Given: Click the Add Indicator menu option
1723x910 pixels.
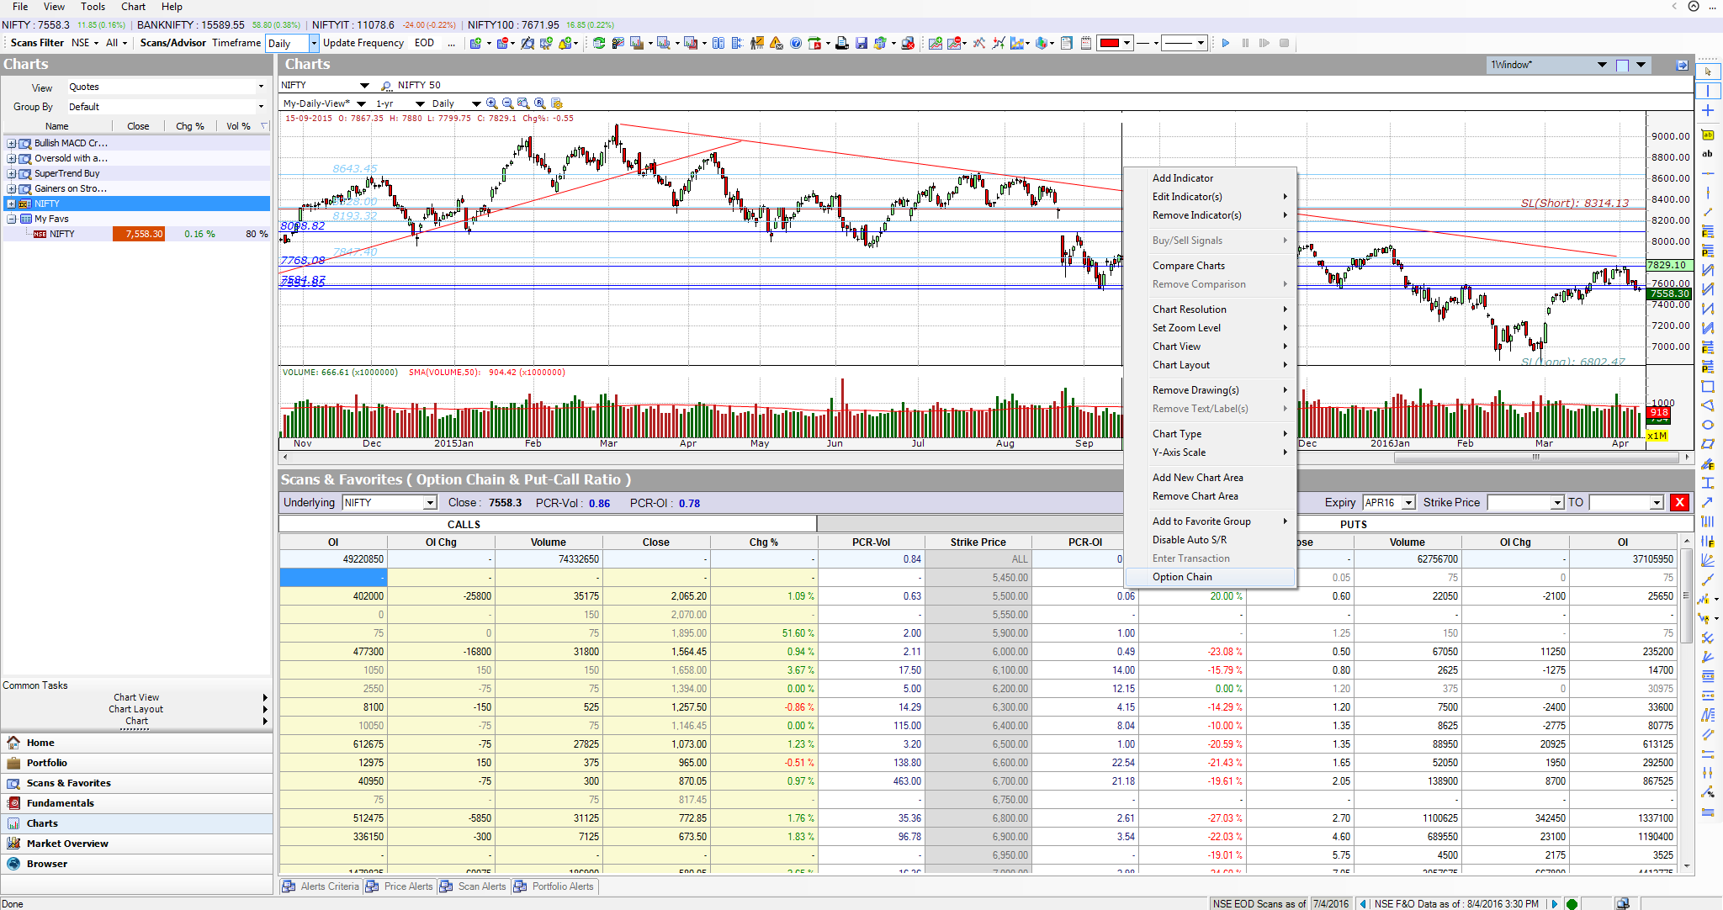Looking at the screenshot, I should (1182, 177).
